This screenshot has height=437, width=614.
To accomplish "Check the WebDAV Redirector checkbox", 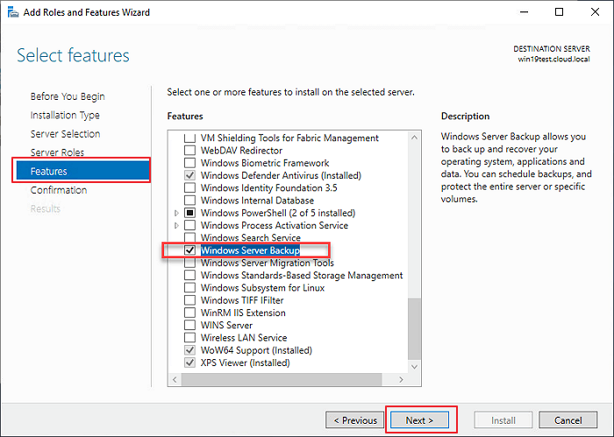I will coord(189,151).
